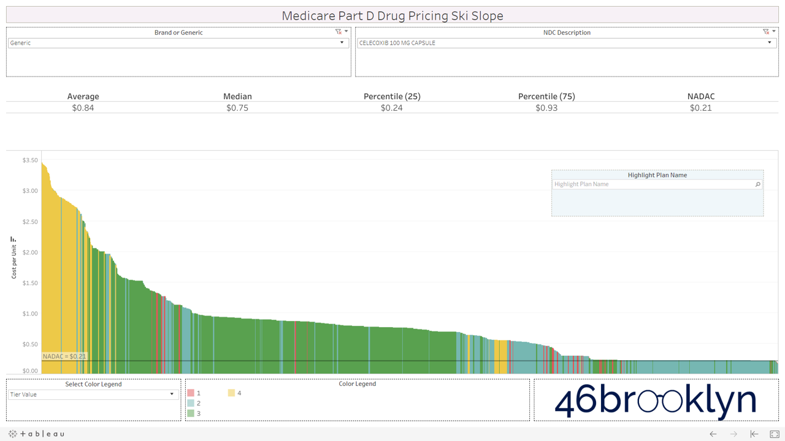Screen dimensions: 785x441
Task: Select the red Tier 1 legend swatch
Action: click(190, 393)
